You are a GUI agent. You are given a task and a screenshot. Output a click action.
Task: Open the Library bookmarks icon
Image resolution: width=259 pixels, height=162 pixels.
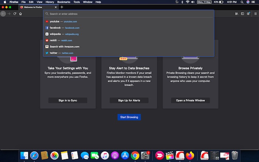[x=236, y=14]
